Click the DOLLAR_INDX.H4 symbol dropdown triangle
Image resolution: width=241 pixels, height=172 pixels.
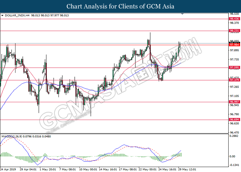pos(2,15)
